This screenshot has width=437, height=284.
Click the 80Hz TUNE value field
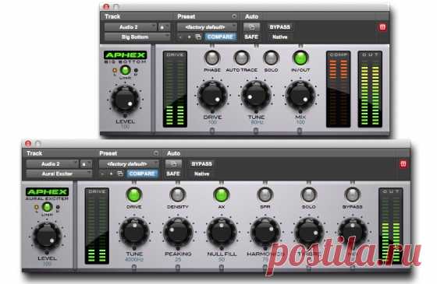click(x=257, y=122)
